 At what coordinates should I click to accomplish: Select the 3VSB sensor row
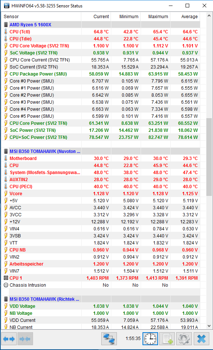[101, 236]
